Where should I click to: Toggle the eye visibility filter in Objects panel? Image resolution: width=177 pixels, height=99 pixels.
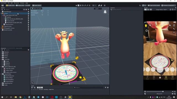(x=26, y=10)
